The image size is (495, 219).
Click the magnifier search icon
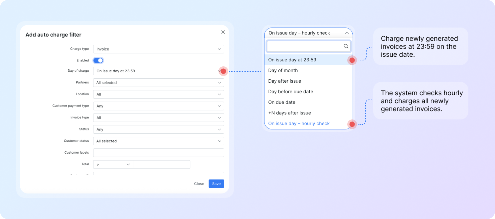346,46
